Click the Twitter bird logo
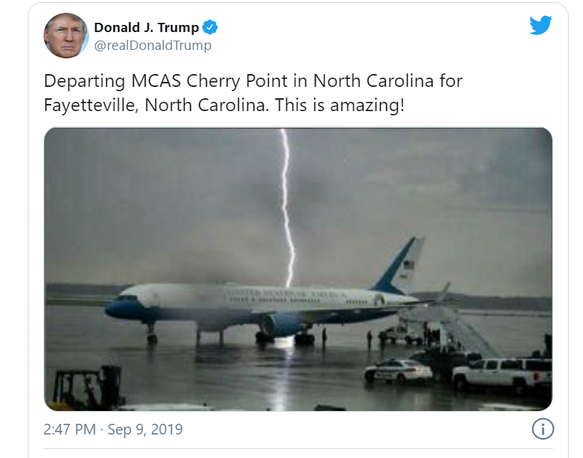583x458 pixels. (541, 25)
